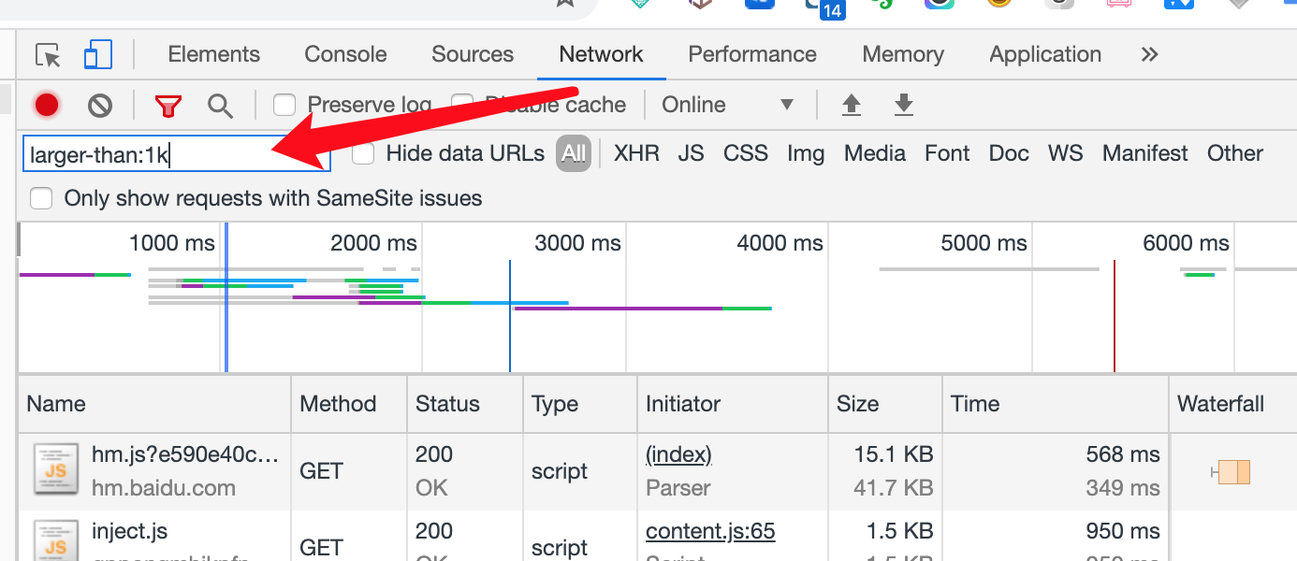1297x561 pixels.
Task: Filter requests by Media
Action: (x=875, y=153)
